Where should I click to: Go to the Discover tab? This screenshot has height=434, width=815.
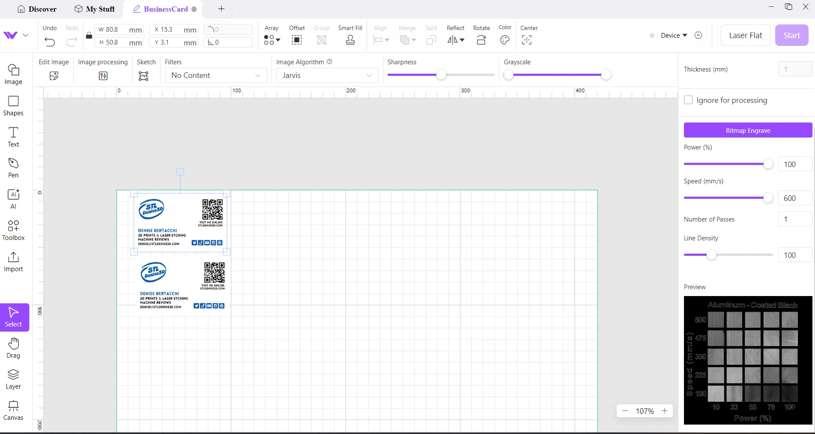pos(37,9)
